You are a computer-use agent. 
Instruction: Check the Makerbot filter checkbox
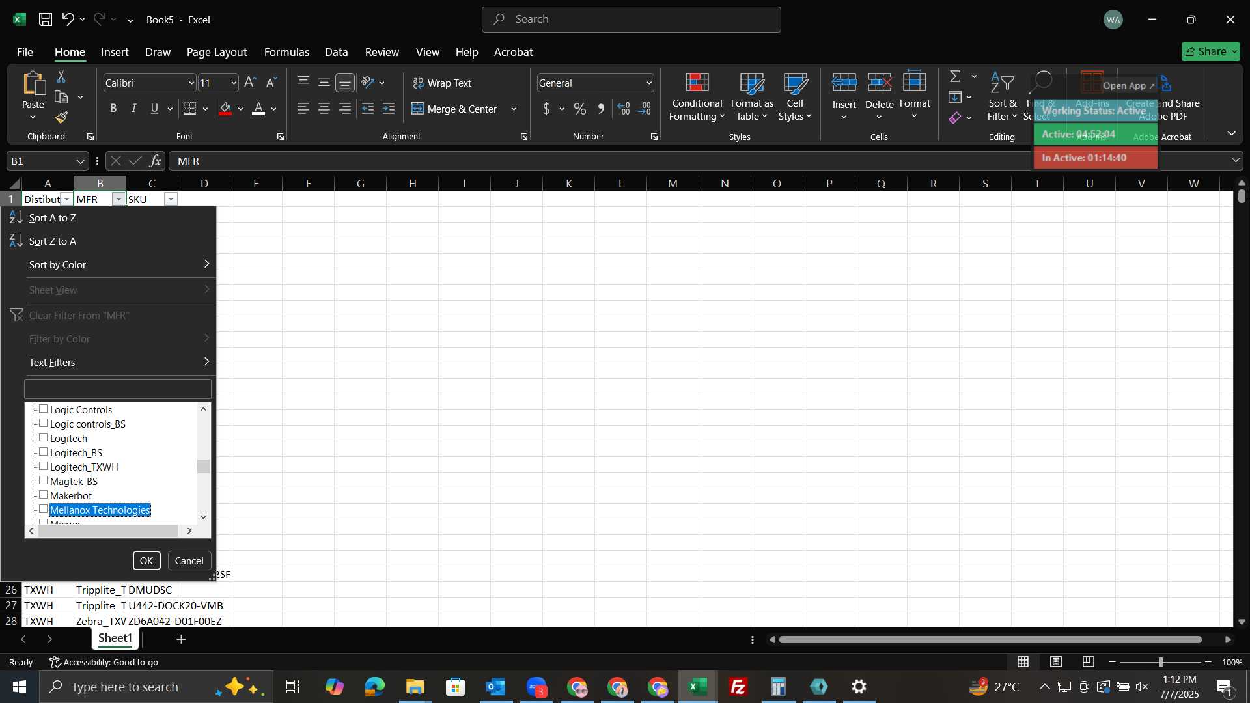[x=44, y=495]
